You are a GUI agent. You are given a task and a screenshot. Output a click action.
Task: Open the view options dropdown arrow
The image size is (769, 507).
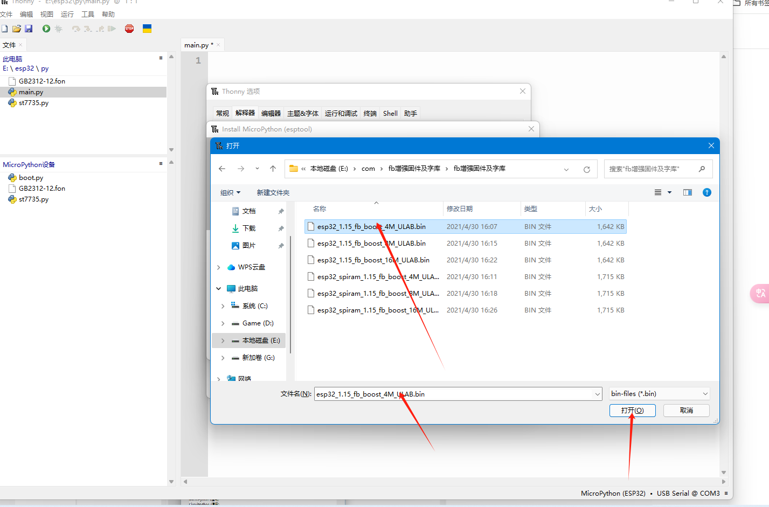pyautogui.click(x=670, y=192)
